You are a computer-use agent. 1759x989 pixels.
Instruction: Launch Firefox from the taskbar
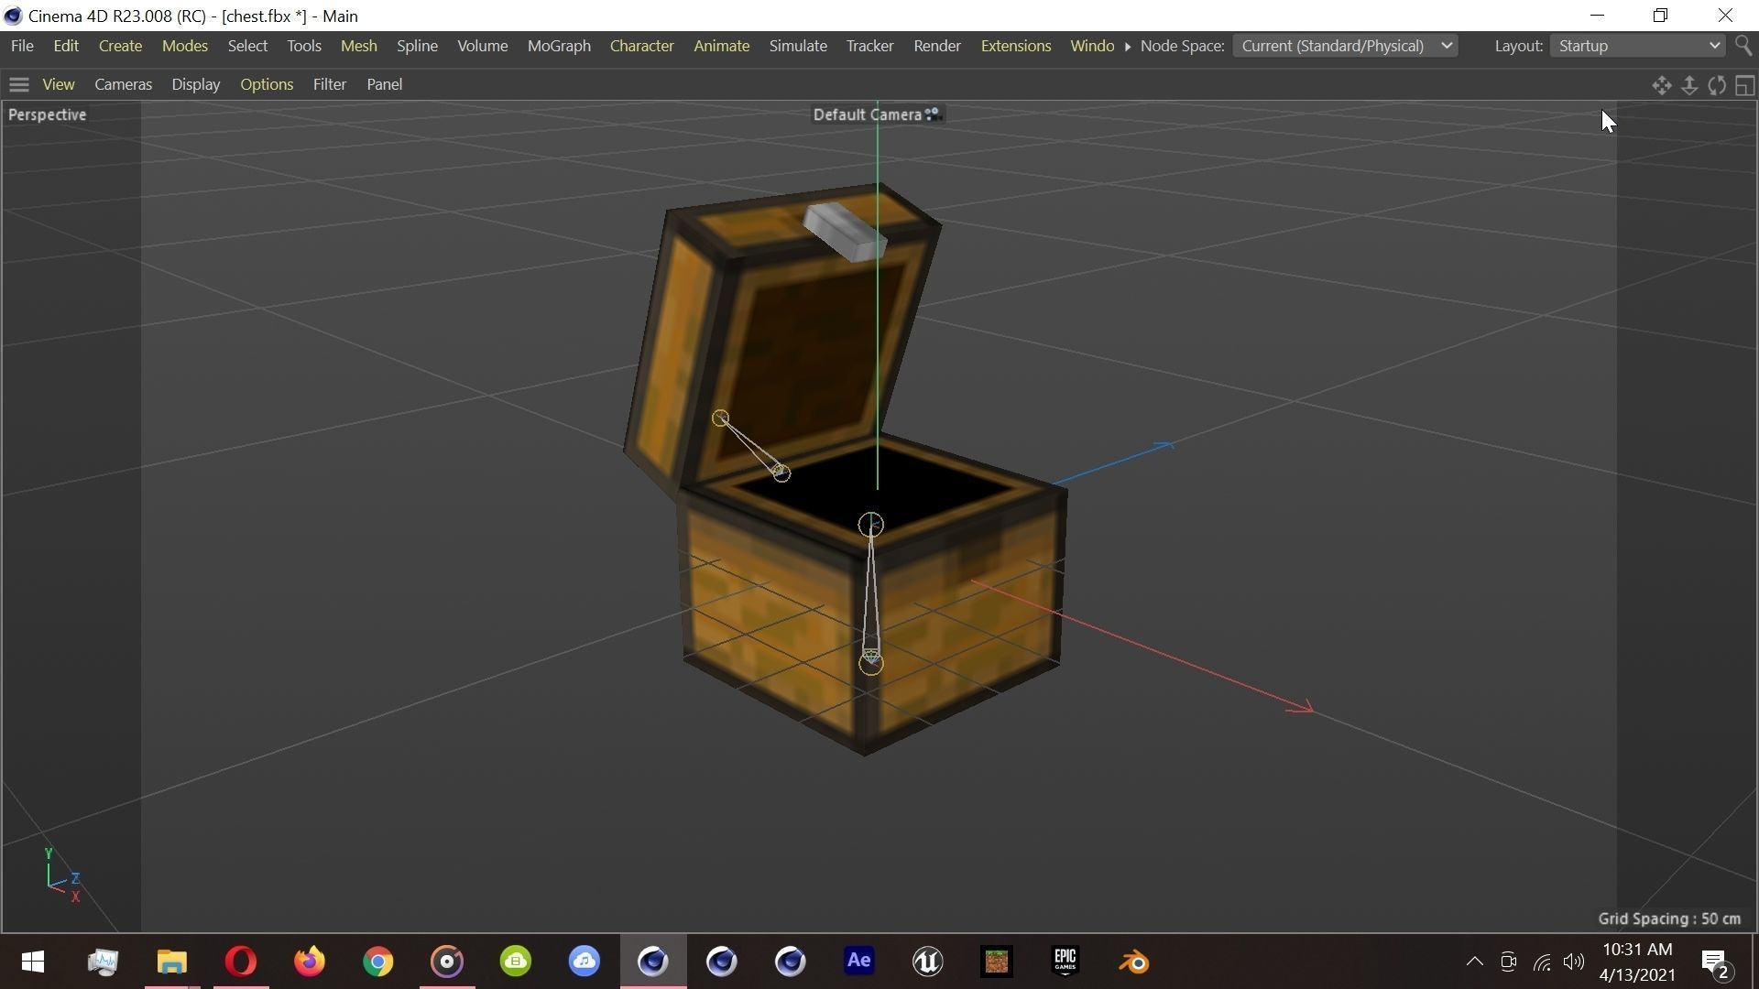click(x=310, y=962)
